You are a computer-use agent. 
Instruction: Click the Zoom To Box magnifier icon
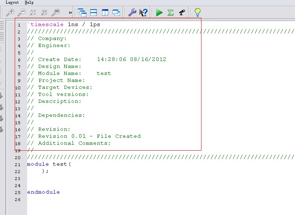click(x=56, y=12)
